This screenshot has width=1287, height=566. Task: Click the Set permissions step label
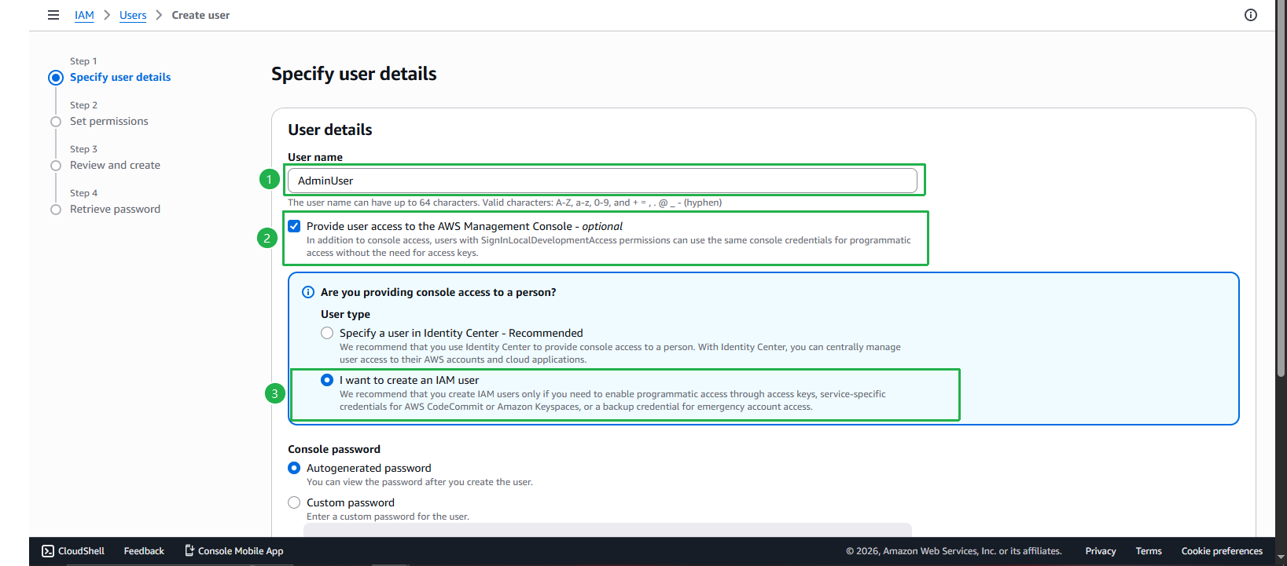109,122
